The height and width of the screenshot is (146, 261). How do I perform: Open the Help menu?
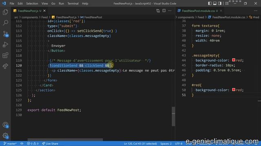85,4
